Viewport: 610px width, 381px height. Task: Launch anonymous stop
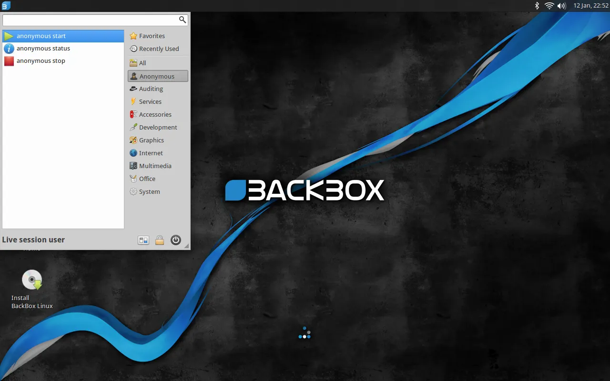tap(63, 61)
